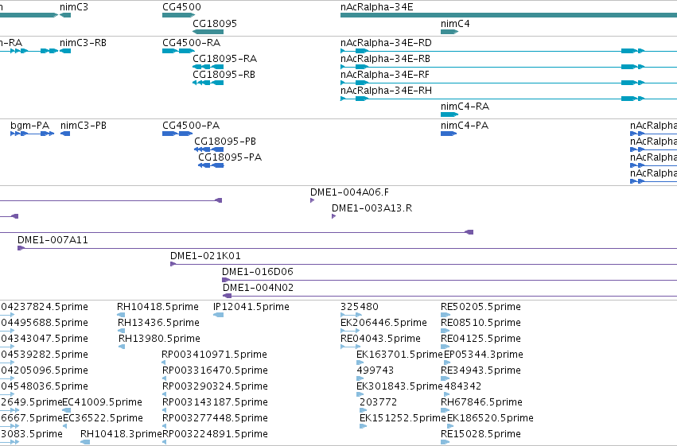
Task: Click the CG18095-PB protein label
Action: click(x=225, y=142)
